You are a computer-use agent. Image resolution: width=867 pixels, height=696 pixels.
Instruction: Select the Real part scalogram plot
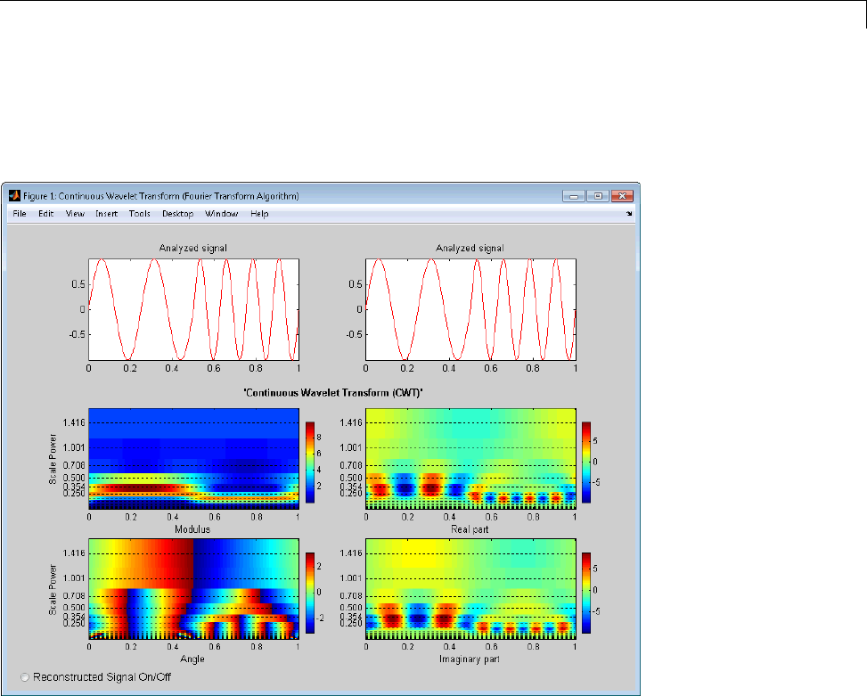pos(470,458)
